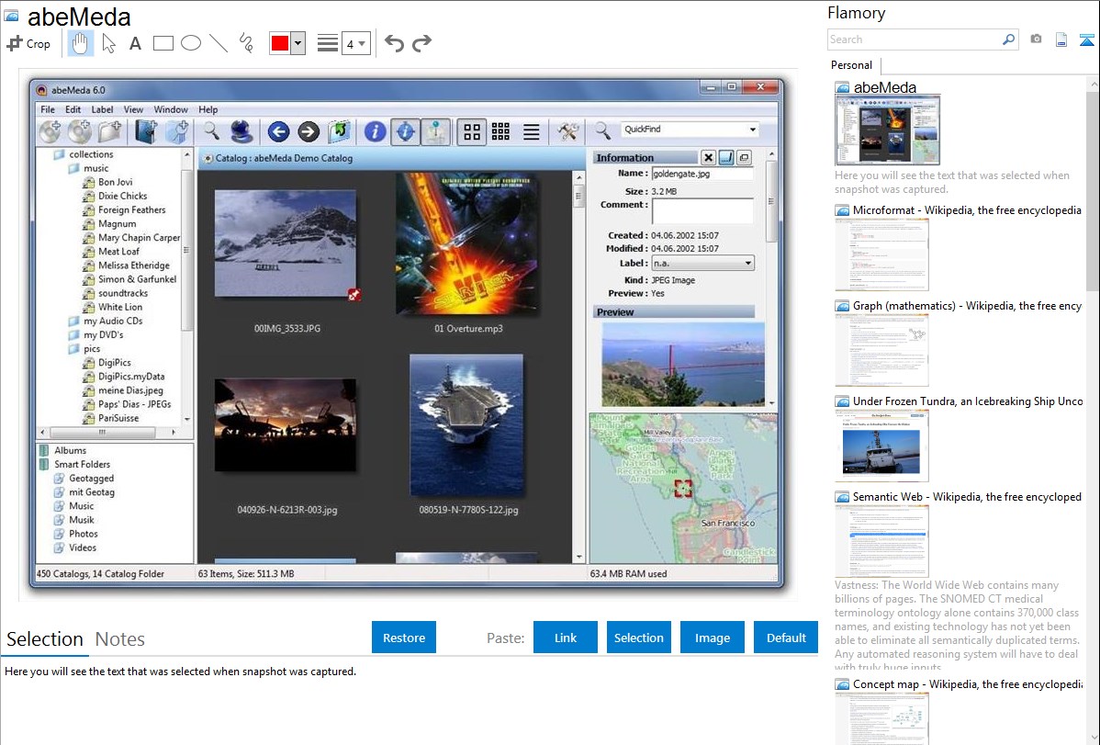Pick the rectangle shape tool

click(x=163, y=43)
